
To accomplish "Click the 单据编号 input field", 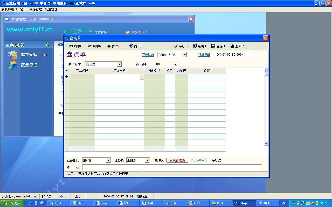I will click(234, 55).
